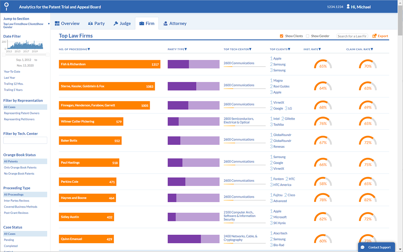
Task: Click the chat bubble icon in Contact Support
Action: [363, 247]
